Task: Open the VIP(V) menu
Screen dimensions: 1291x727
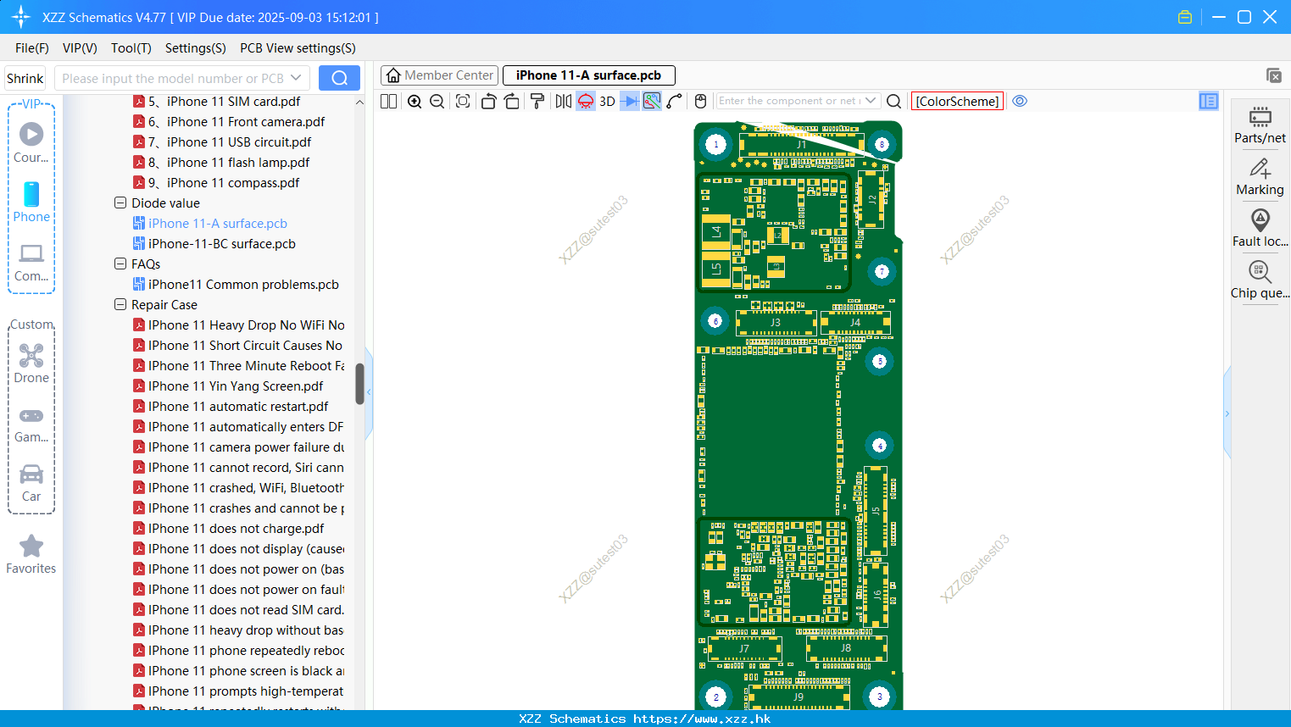Action: 80,48
